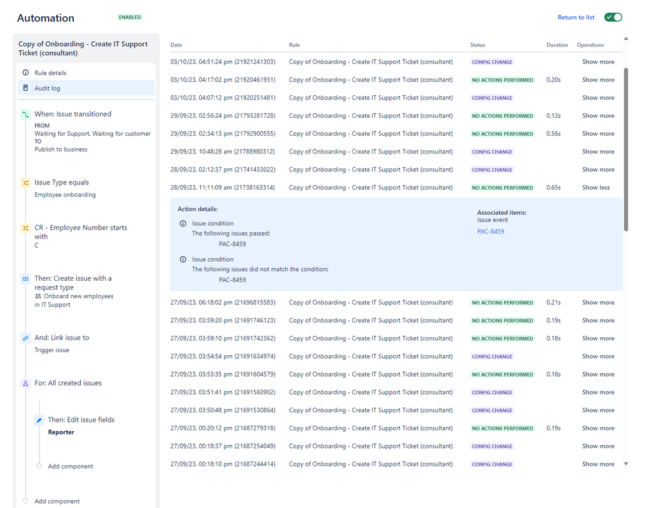The image size is (646, 508).
Task: Show more for 27/09/23 00:20:12 pm entry
Action: coord(598,428)
